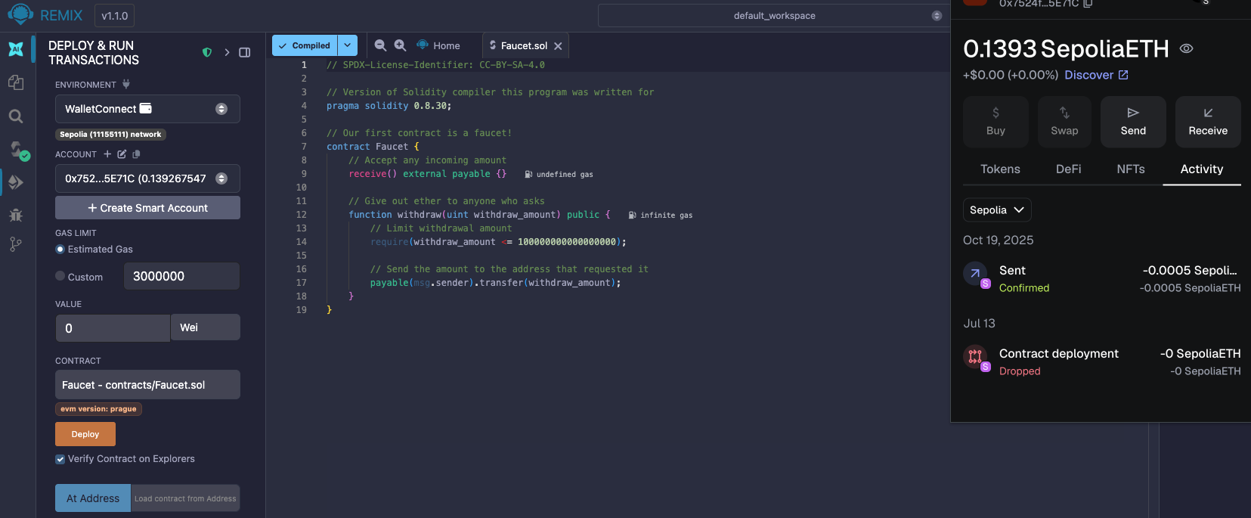Click the pragma solidity 0.8.30 line
This screenshot has width=1251, height=518.
click(389, 106)
